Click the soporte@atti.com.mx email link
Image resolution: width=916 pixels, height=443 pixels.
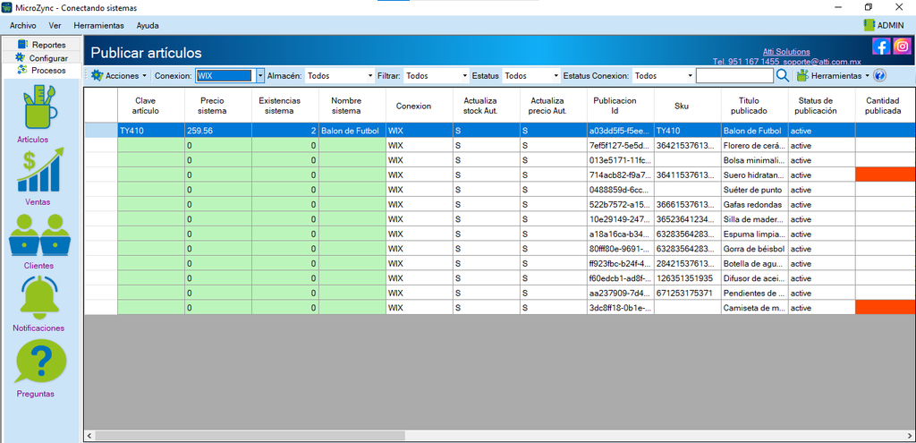823,62
